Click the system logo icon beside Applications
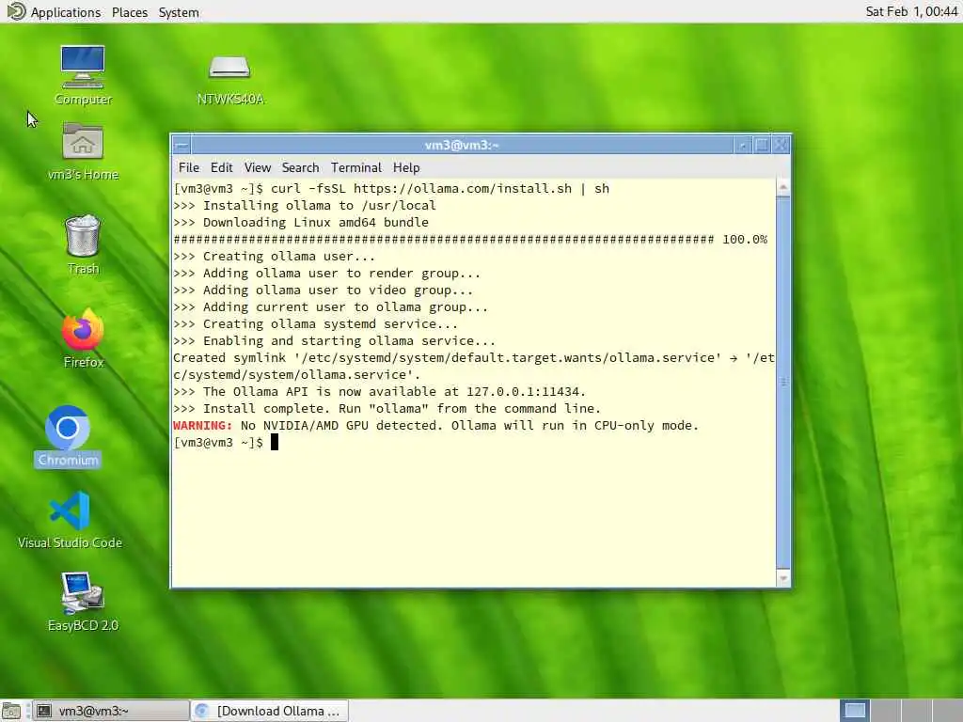 click(15, 11)
